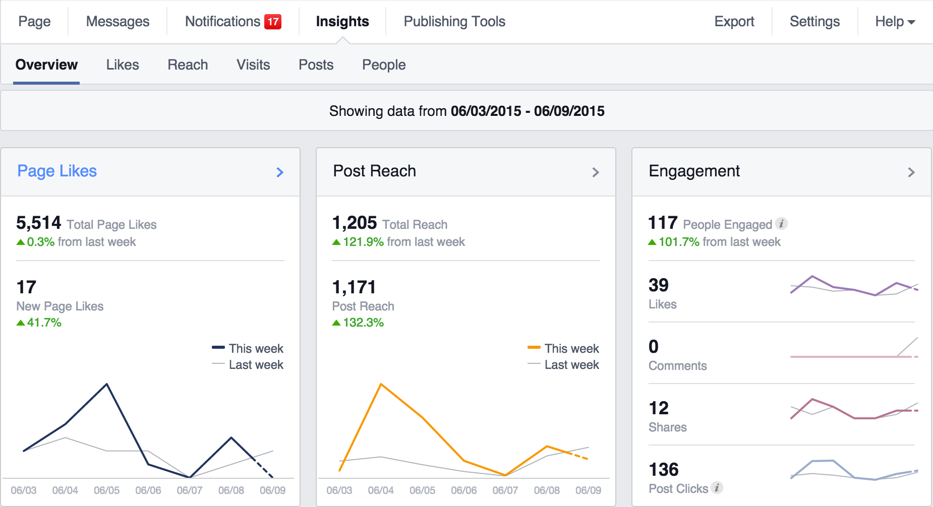Image resolution: width=933 pixels, height=507 pixels.
Task: Expand the Engagement panel chevron
Action: pos(911,172)
